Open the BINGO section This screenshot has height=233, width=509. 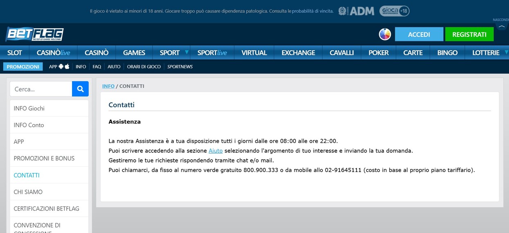click(447, 52)
